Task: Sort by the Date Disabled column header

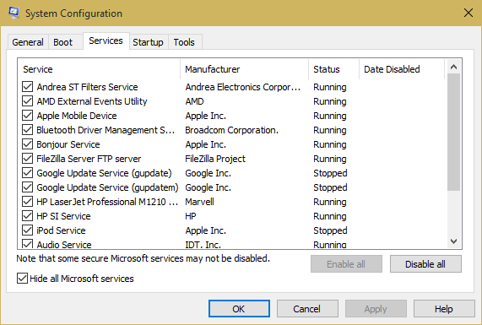Action: 402,69
